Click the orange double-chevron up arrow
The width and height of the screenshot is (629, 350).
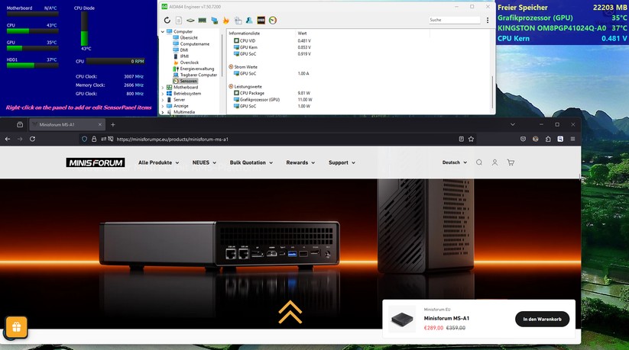290,312
